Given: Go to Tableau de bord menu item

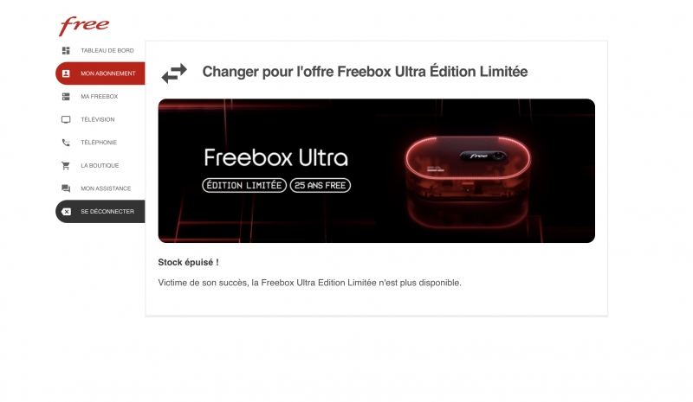Looking at the screenshot, I should tap(100, 51).
